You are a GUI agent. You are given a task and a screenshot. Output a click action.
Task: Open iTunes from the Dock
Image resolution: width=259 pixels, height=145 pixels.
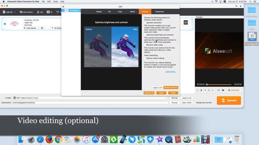coord(86,139)
